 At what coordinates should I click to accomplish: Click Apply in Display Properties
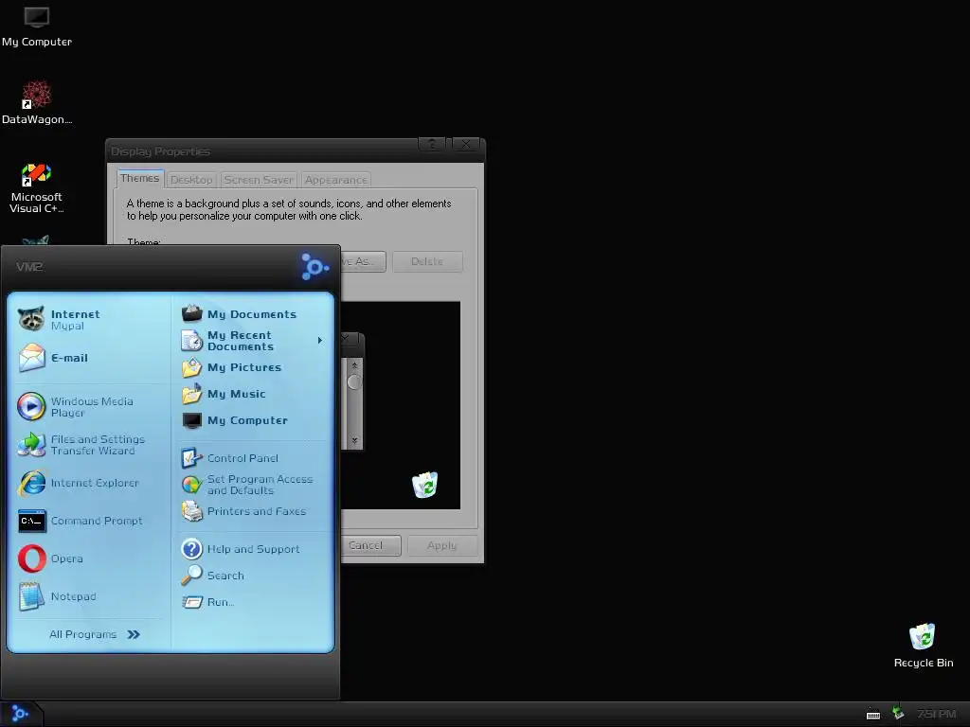coord(441,545)
